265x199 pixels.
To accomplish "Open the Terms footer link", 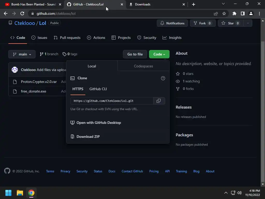I will coord(50,171).
